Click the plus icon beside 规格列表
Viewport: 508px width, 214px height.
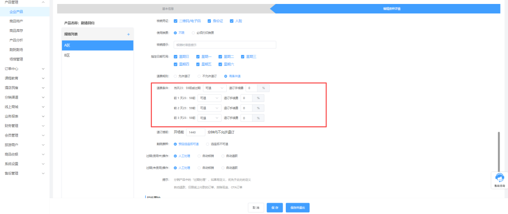click(x=128, y=34)
